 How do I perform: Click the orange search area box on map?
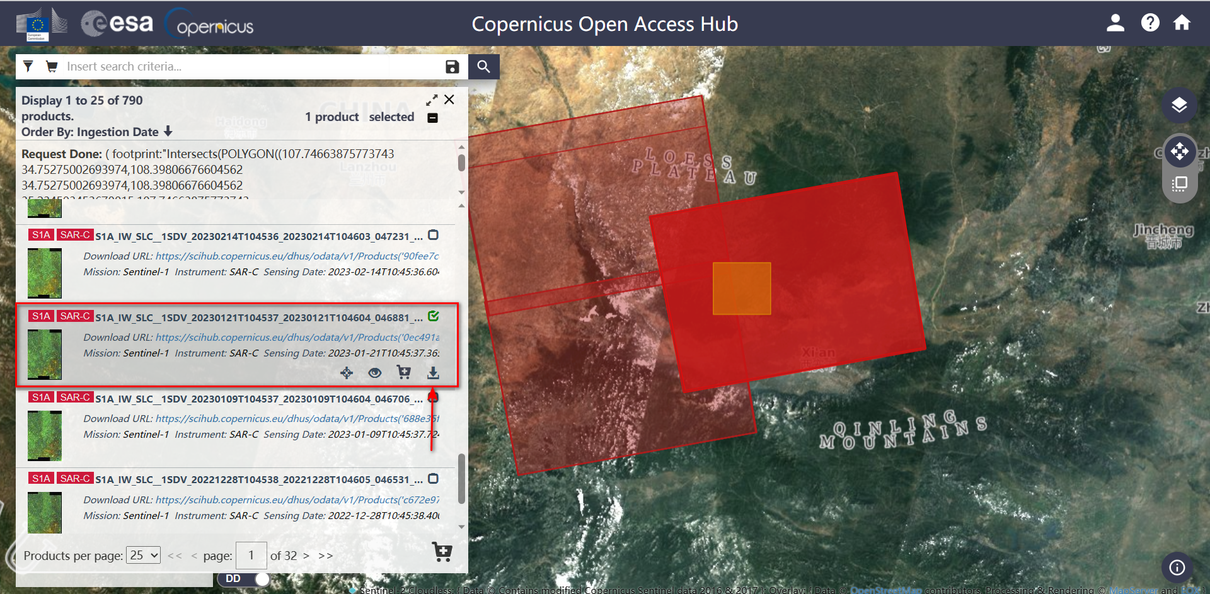pyautogui.click(x=742, y=288)
